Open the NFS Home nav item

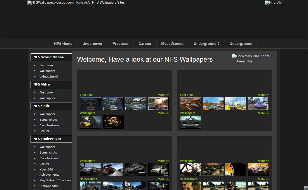click(63, 44)
